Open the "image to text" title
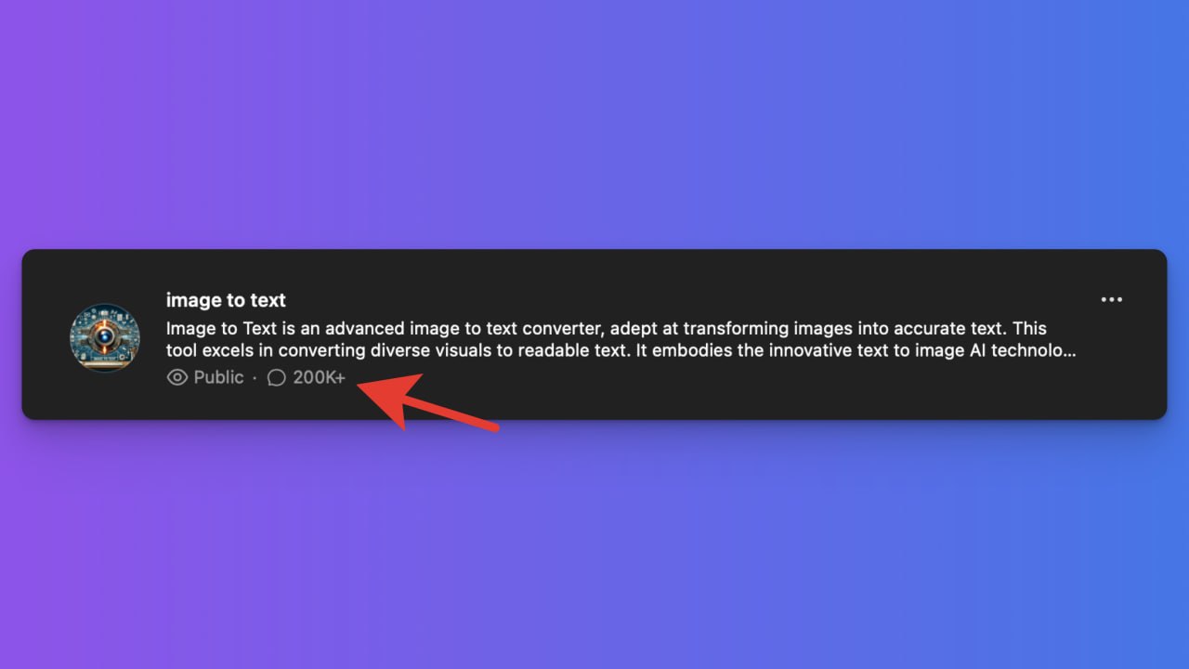This screenshot has height=669, width=1189. point(226,300)
